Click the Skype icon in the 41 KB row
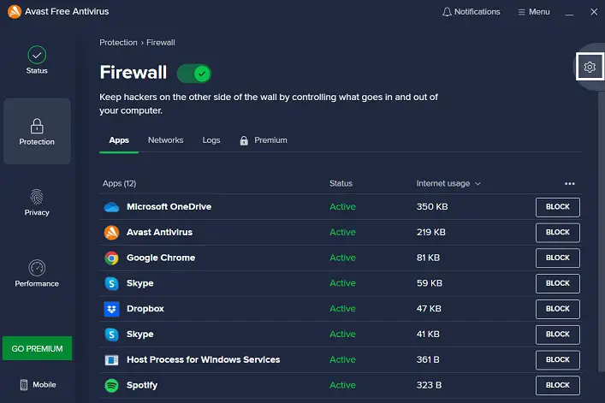Viewport: 605px width, 403px height. pyautogui.click(x=111, y=335)
